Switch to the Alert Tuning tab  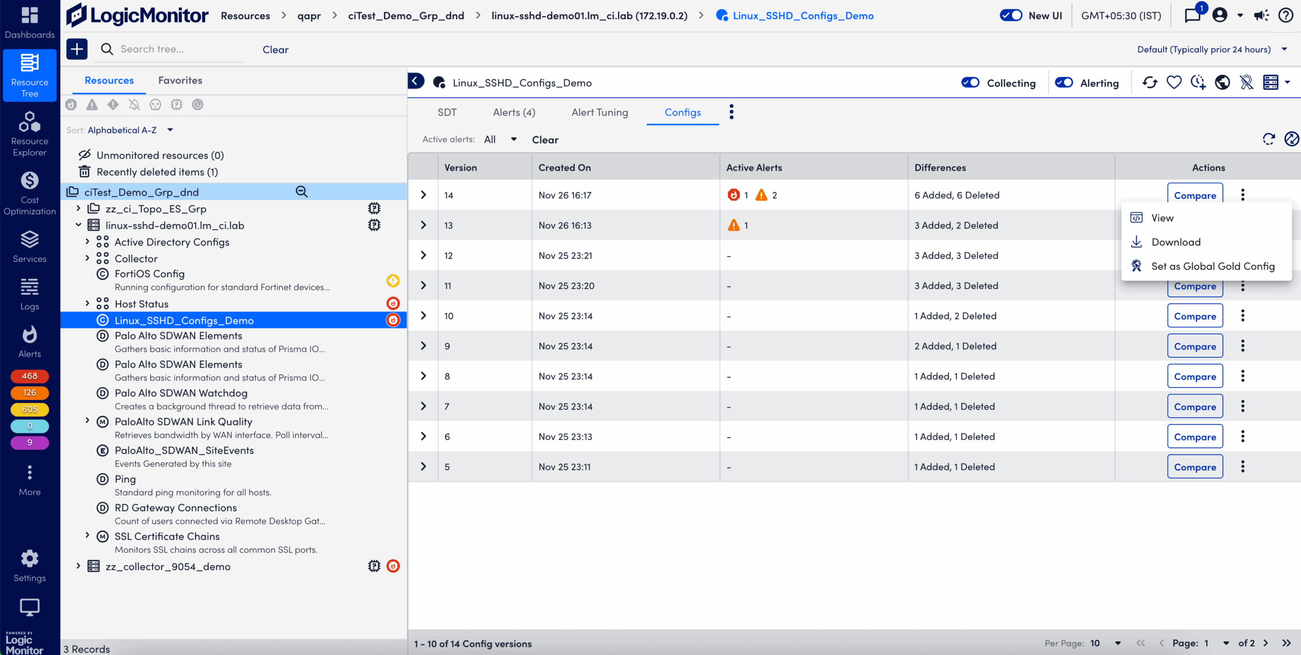point(599,112)
